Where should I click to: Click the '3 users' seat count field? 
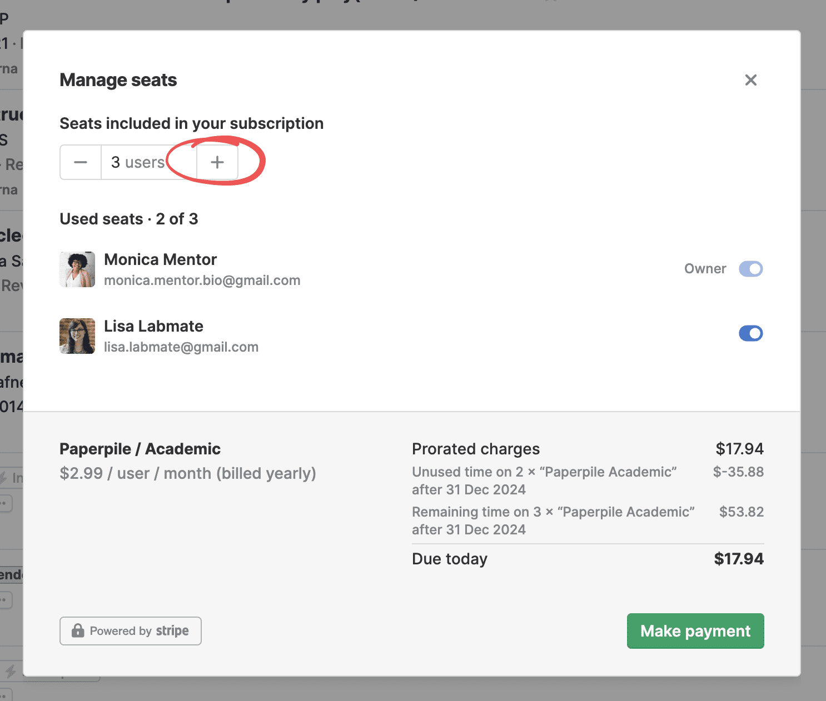tap(139, 162)
